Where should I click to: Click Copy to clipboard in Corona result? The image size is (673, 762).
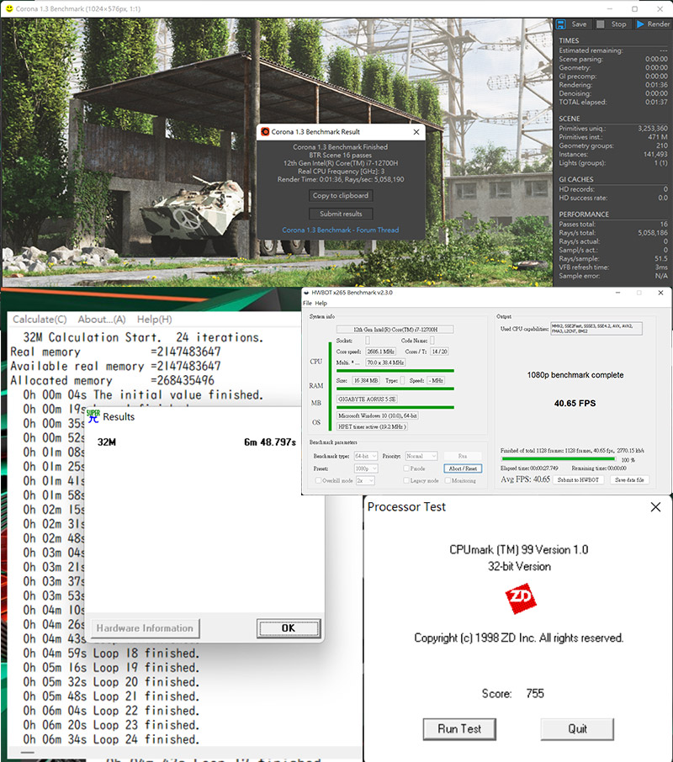coord(341,195)
